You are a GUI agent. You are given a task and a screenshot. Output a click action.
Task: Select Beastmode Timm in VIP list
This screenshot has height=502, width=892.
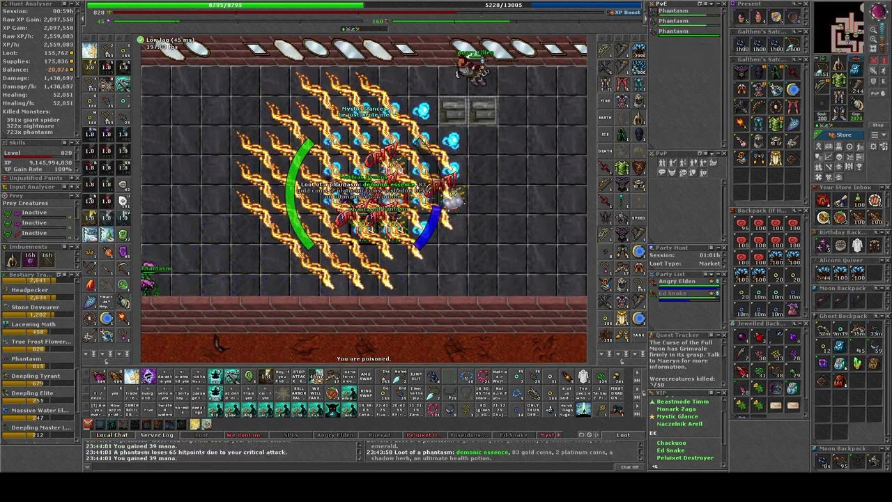683,402
